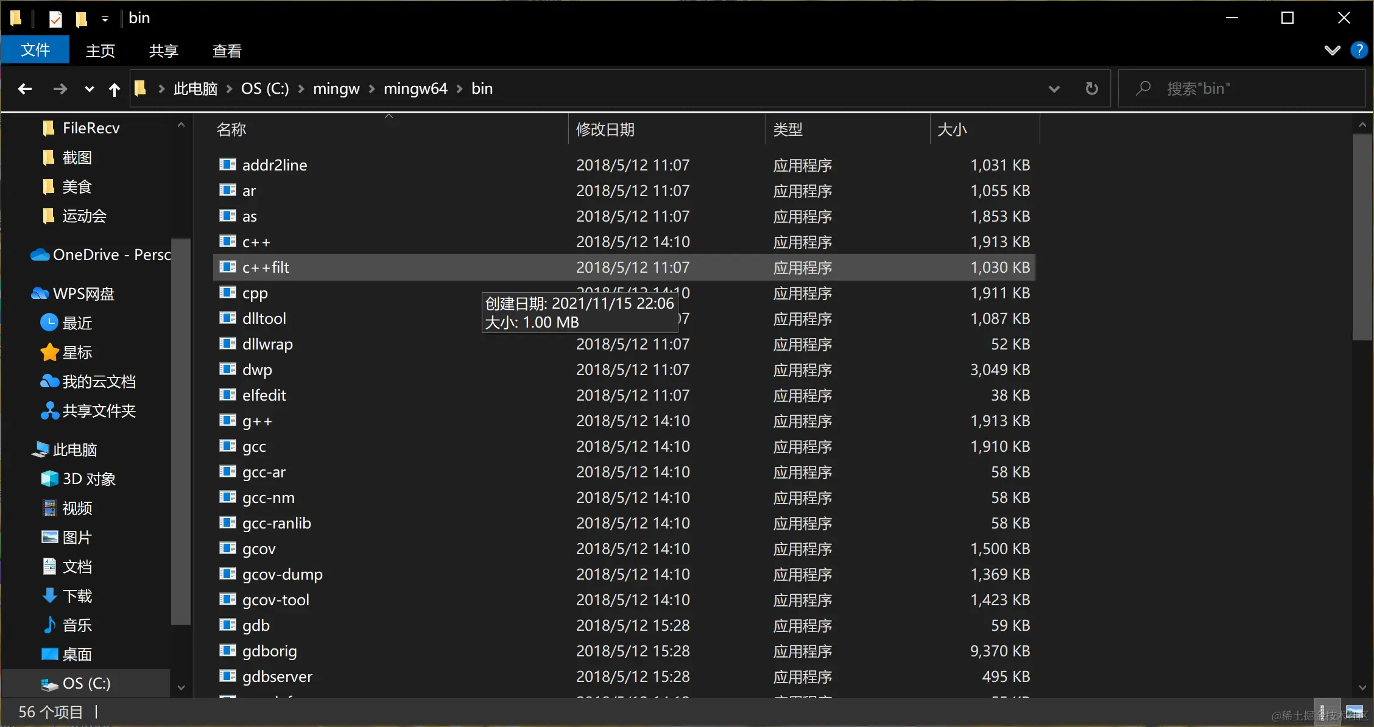Click the Back navigation arrow

[x=25, y=89]
